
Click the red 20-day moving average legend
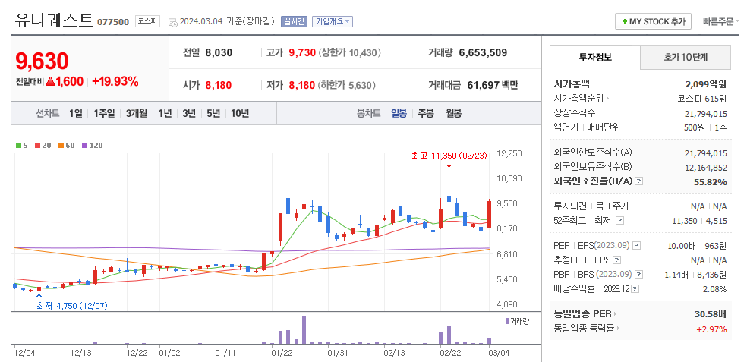[x=43, y=145]
